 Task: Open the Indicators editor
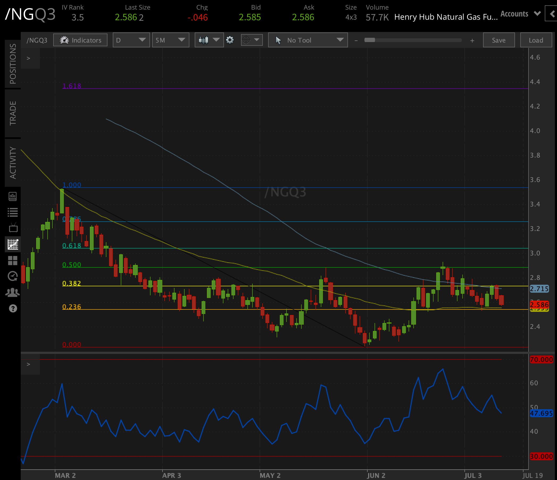(x=80, y=40)
